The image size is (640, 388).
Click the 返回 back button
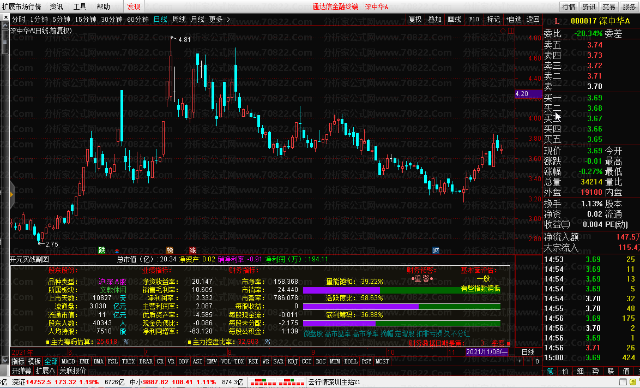(x=533, y=19)
